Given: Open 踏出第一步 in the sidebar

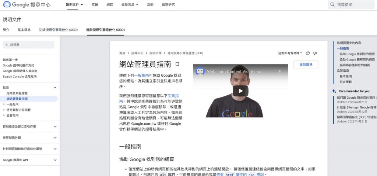Looking at the screenshot, I should pyautogui.click(x=10, y=60).
